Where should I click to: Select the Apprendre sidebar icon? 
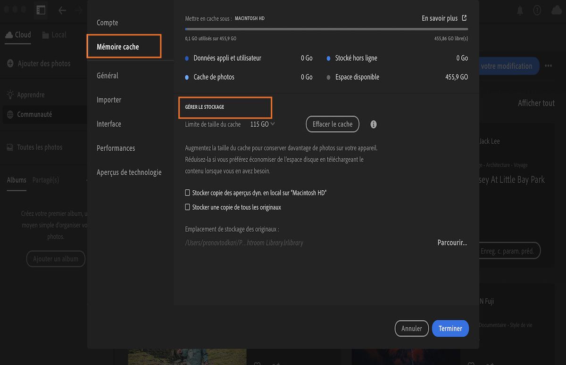tap(9, 94)
